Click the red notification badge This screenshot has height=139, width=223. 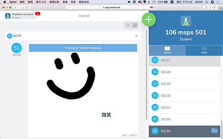click(38, 13)
